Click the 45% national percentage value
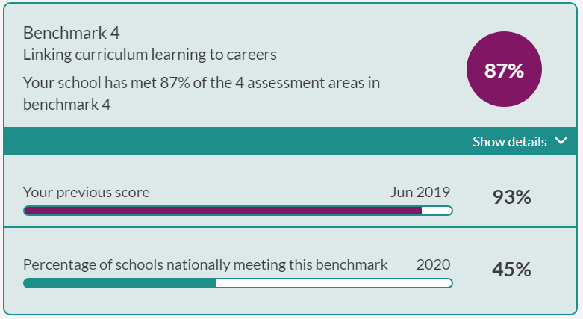583x319 pixels. 511,270
